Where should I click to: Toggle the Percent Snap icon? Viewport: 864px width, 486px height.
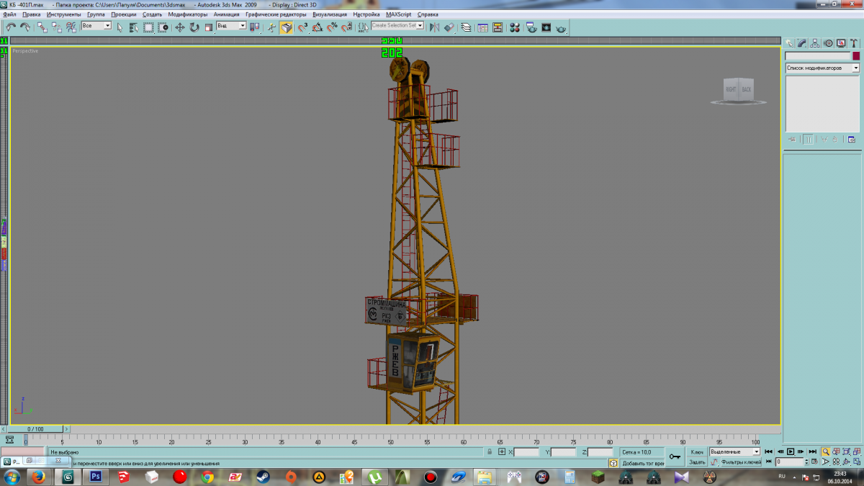click(x=332, y=27)
